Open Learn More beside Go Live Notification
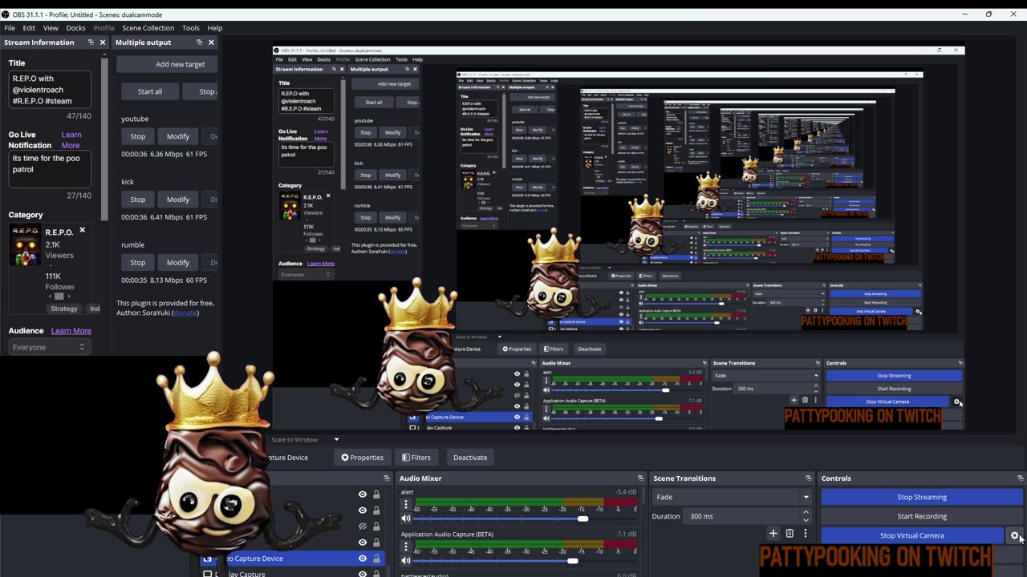The image size is (1027, 577). [x=71, y=140]
